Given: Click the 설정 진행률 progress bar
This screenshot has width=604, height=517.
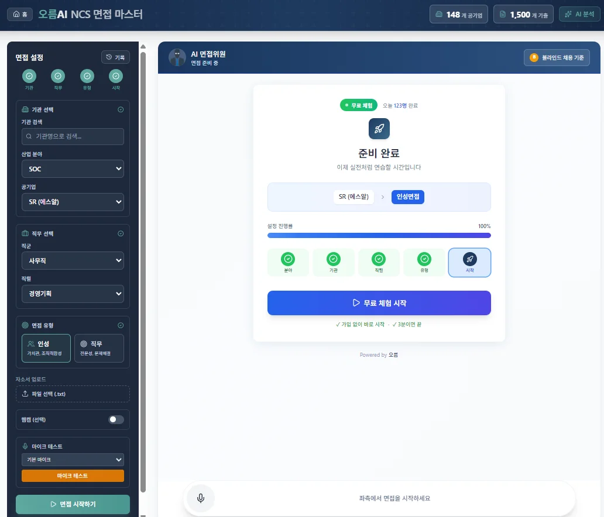Looking at the screenshot, I should (379, 235).
